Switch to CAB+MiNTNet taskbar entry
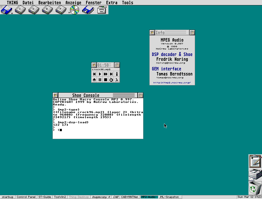The image size is (262, 199). 130,197
